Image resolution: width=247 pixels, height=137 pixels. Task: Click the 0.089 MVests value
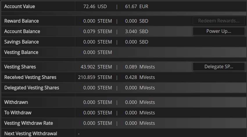140,67
